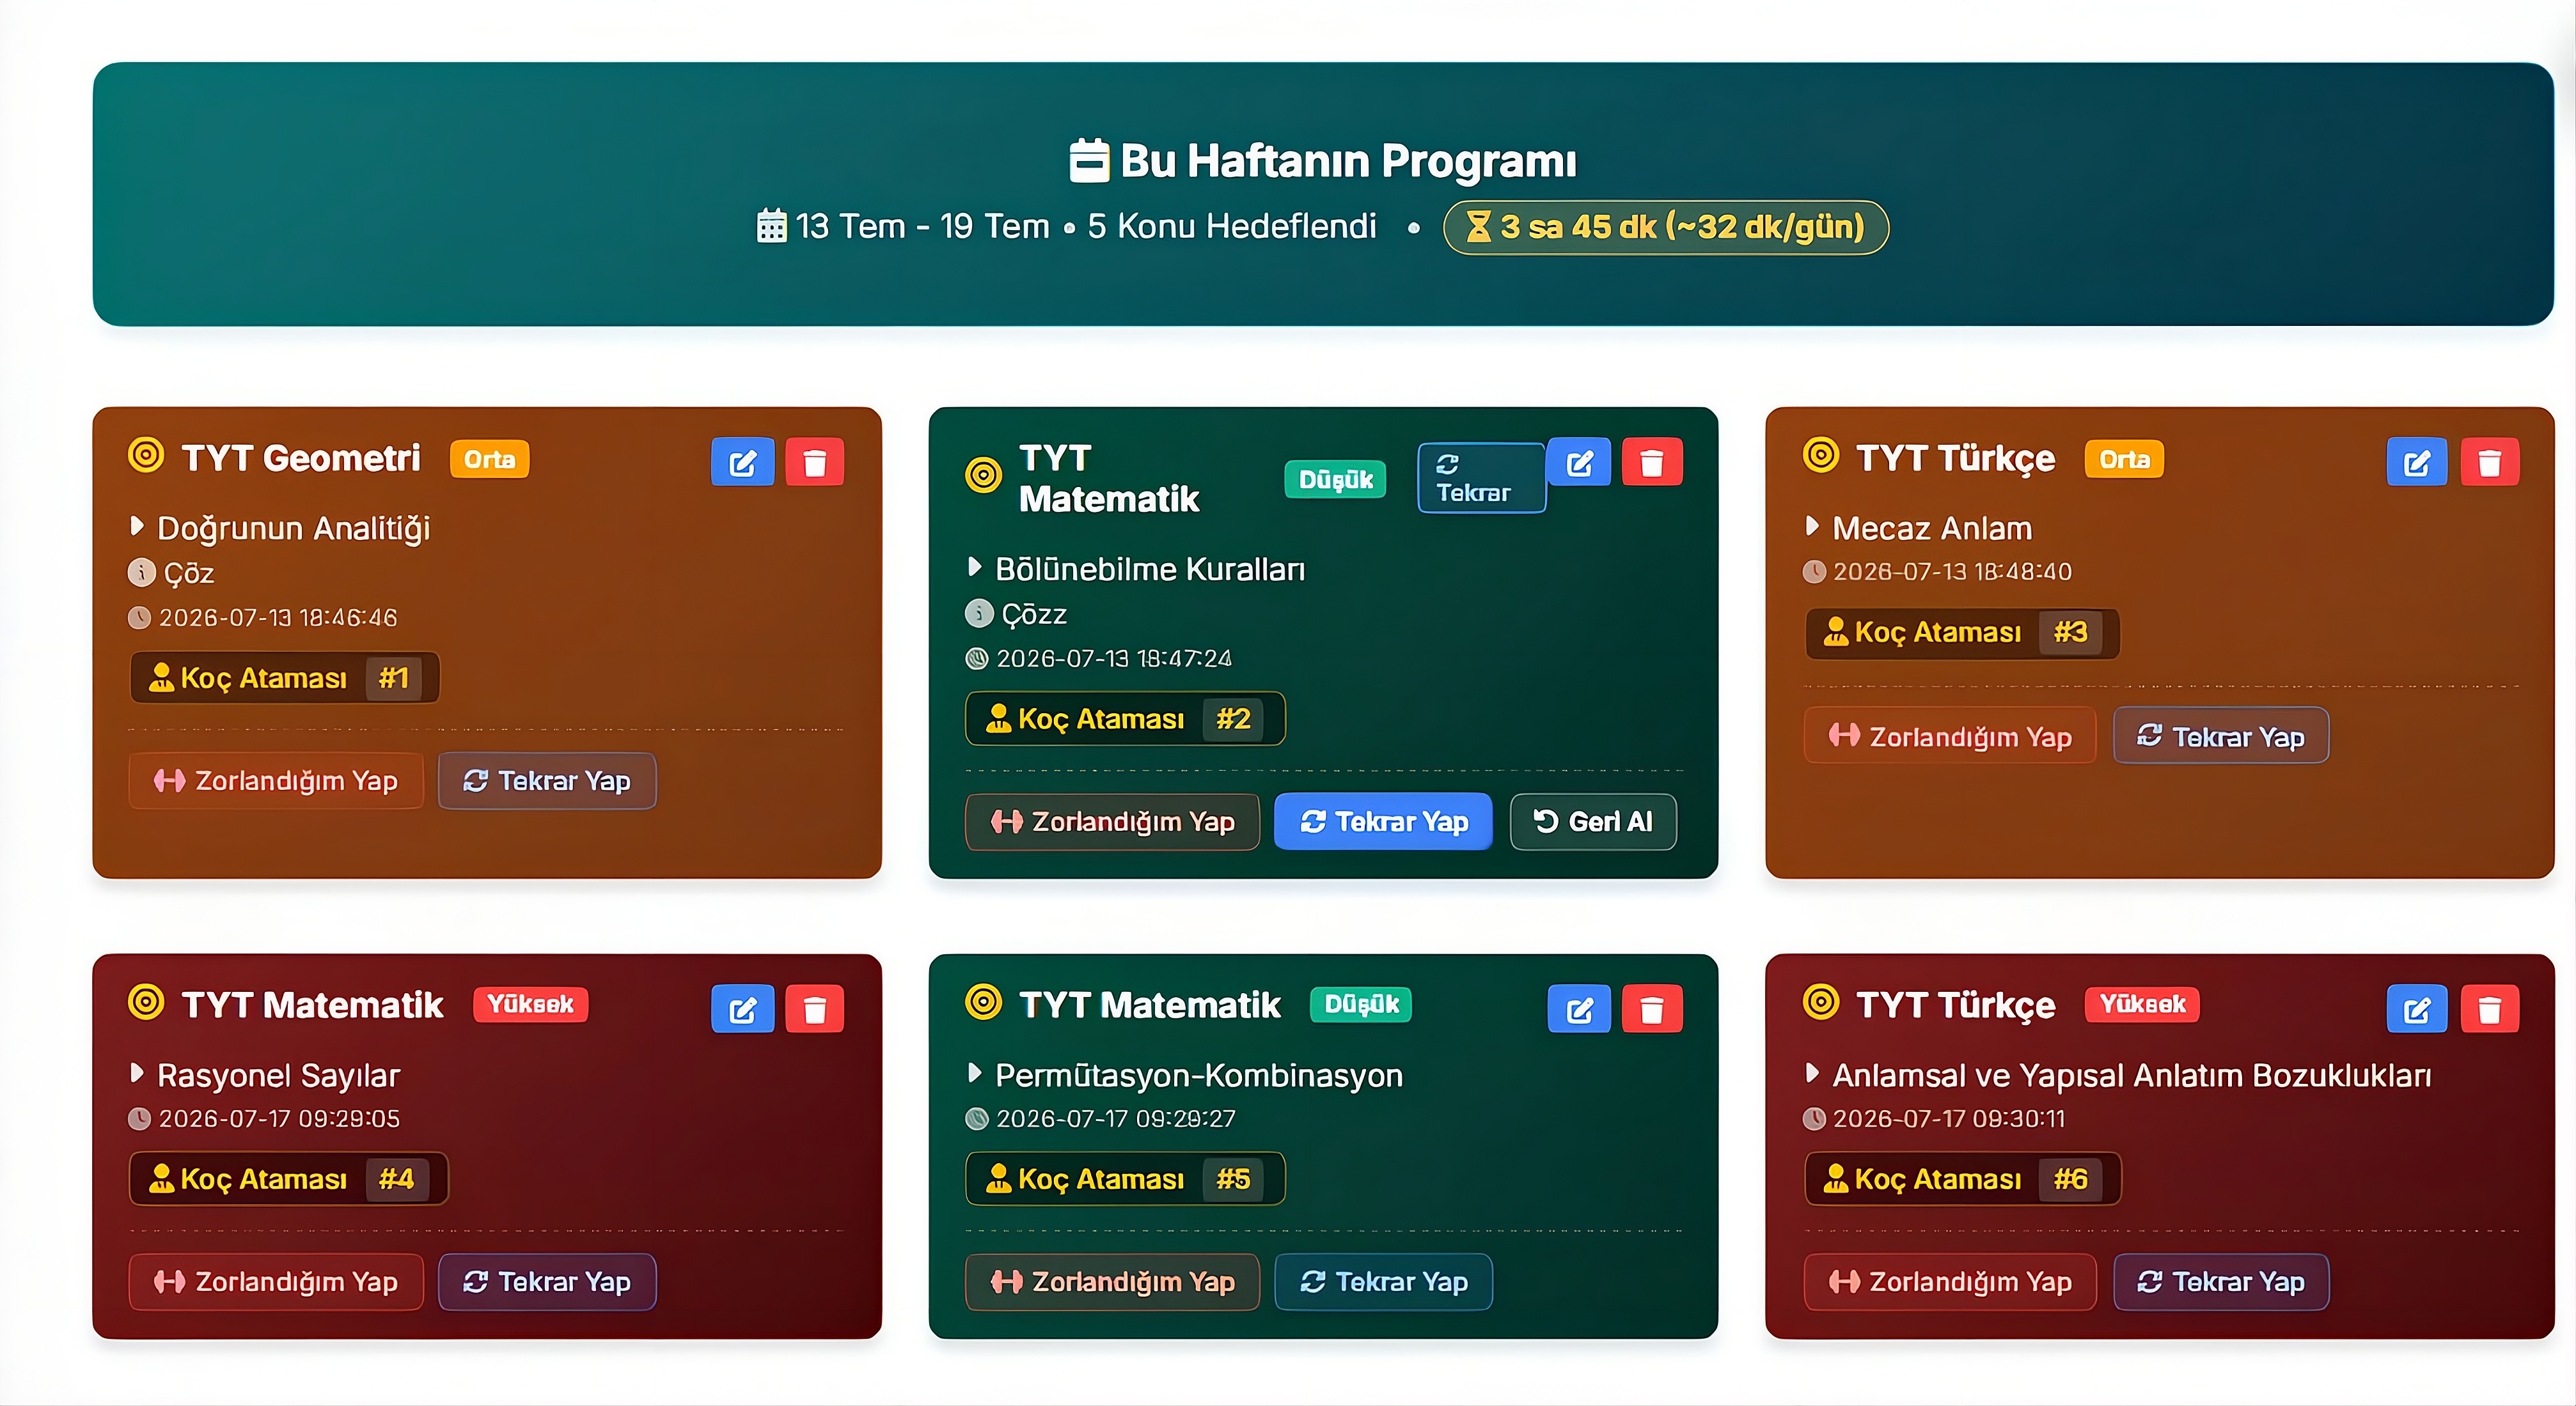Click the Koç Ataması #4 badge
2576x1406 pixels.
tap(288, 1179)
